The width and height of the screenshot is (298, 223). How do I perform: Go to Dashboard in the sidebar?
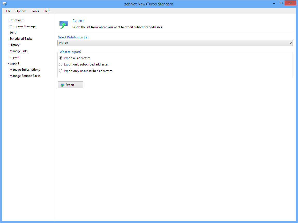pos(17,20)
